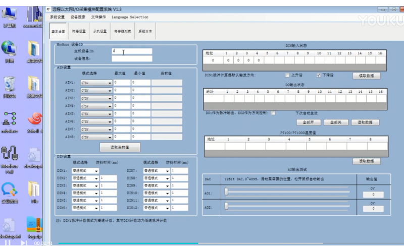Image resolution: width=404 pixels, height=252 pixels.
Task: Enable the 上升沿 rising edge checkbox
Action: click(287, 75)
